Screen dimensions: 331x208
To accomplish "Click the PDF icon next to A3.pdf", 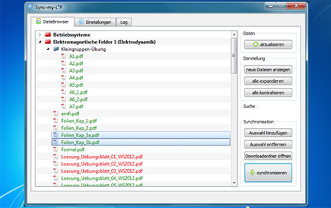I will coord(64,70).
